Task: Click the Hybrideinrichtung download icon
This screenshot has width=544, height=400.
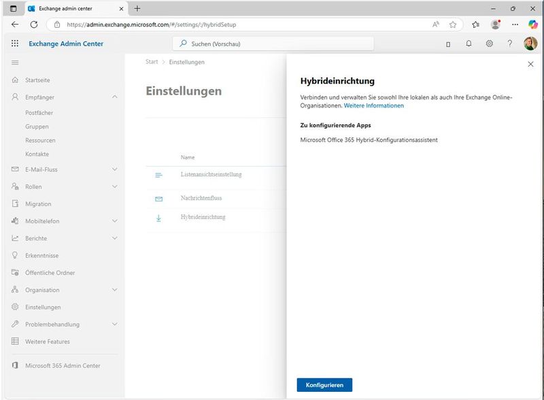Action: coord(158,218)
